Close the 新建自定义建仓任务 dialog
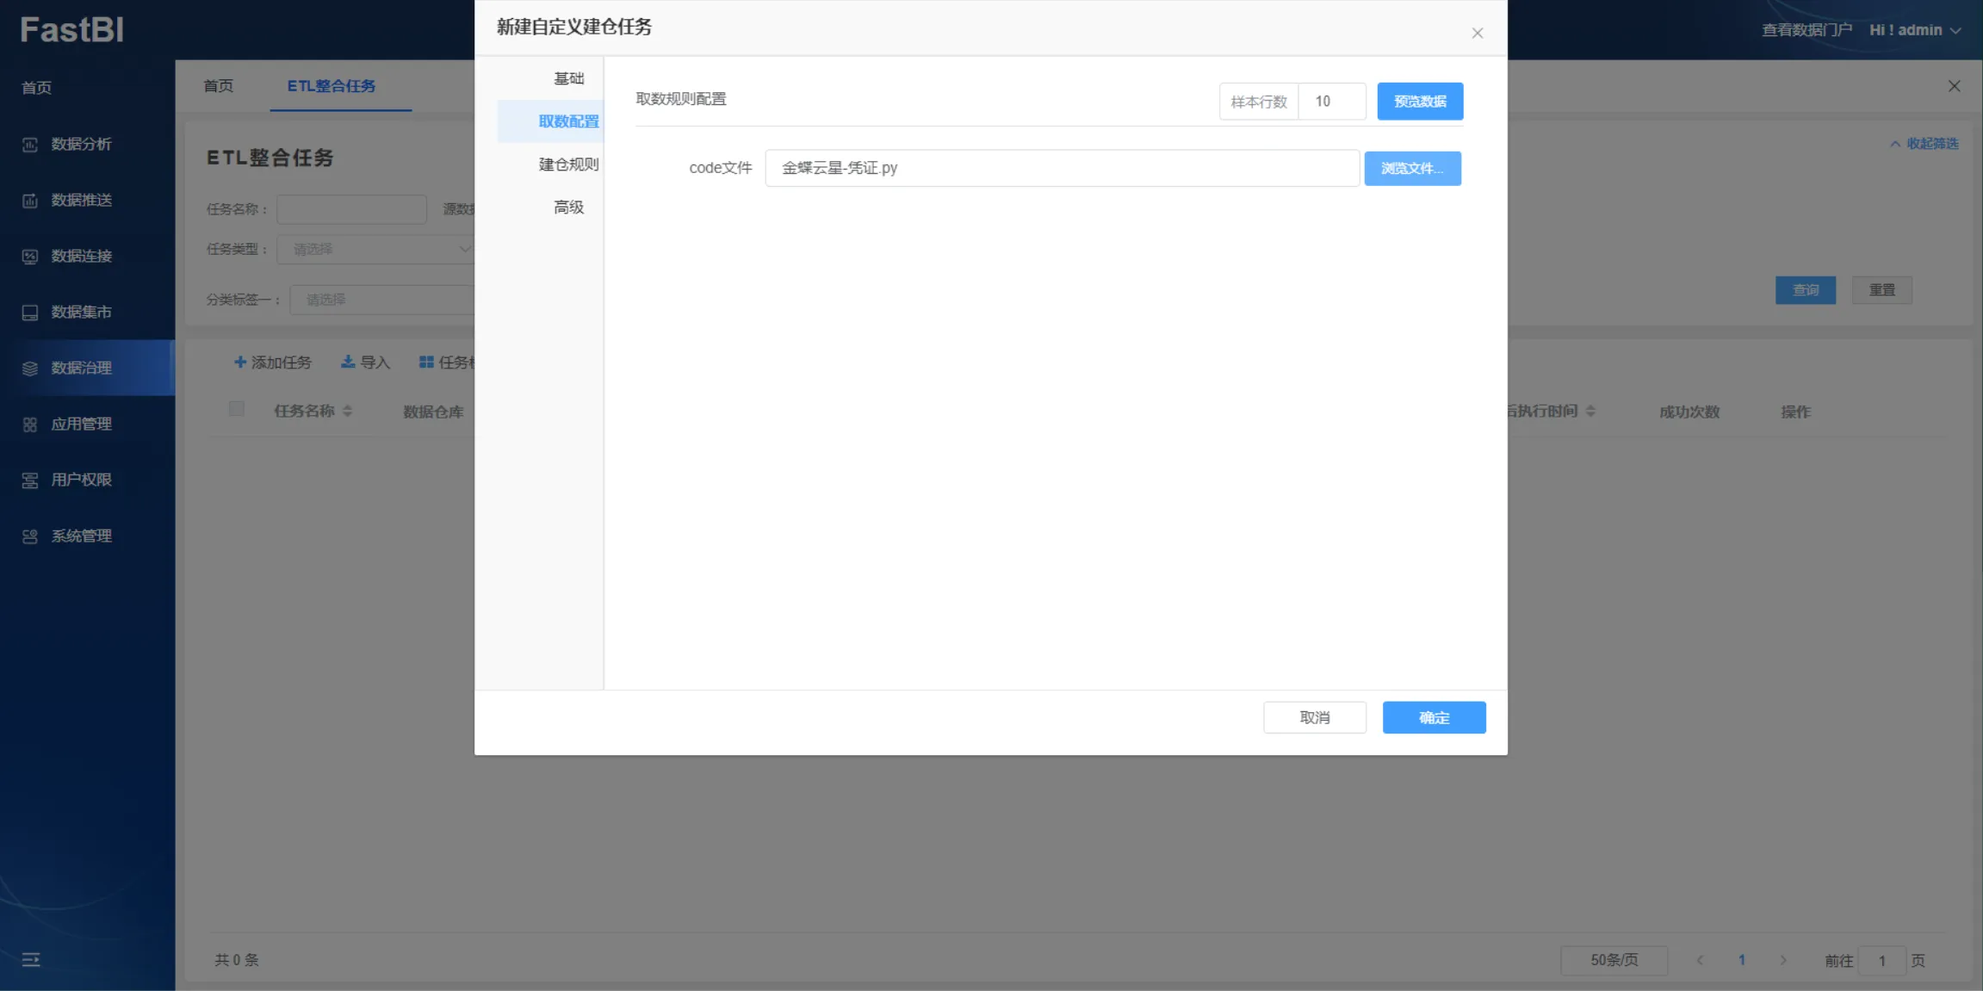This screenshot has width=1983, height=991. point(1477,33)
